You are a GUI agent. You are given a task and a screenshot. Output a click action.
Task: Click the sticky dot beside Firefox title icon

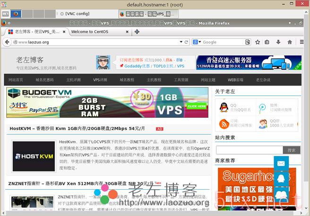tap(9, 23)
